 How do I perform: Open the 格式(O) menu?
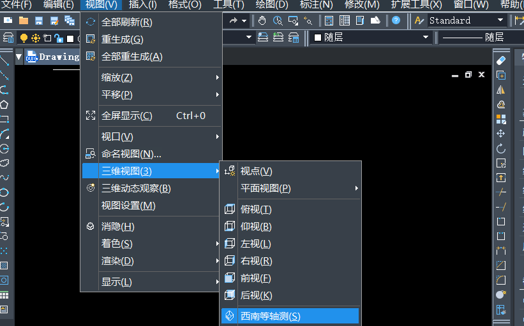pos(185,4)
